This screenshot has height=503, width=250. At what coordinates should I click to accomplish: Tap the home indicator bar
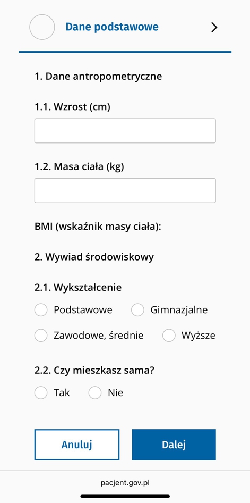[125, 496]
